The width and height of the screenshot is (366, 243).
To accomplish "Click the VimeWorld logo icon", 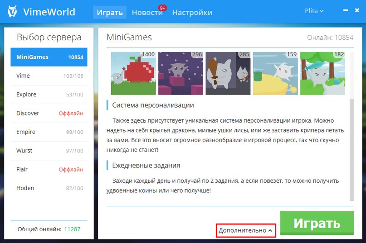I will 12,11.
